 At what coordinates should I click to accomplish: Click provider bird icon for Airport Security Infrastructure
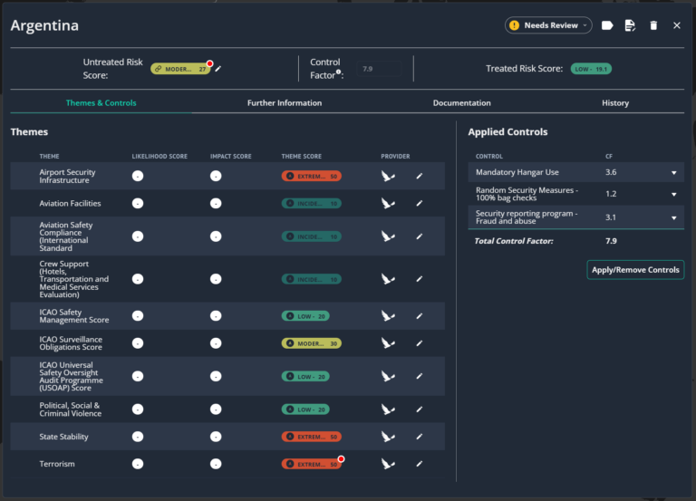388,176
